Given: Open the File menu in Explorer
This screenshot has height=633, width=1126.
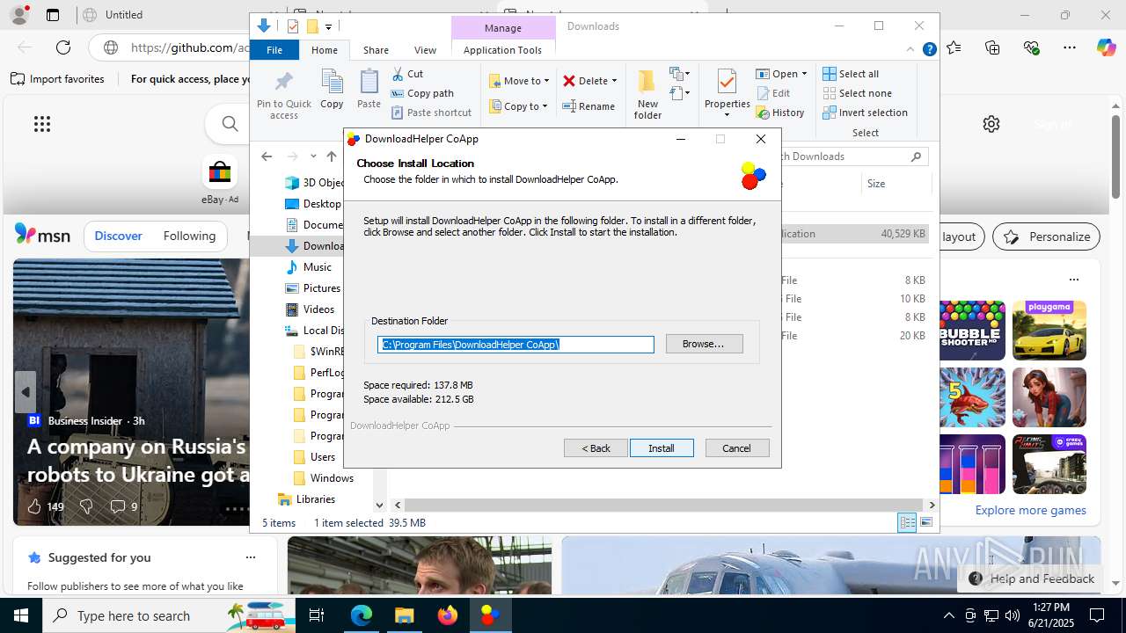Looking at the screenshot, I should coord(274,50).
